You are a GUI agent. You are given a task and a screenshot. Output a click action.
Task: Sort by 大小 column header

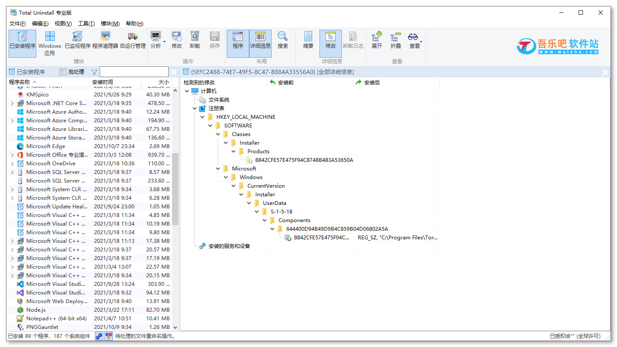click(156, 82)
